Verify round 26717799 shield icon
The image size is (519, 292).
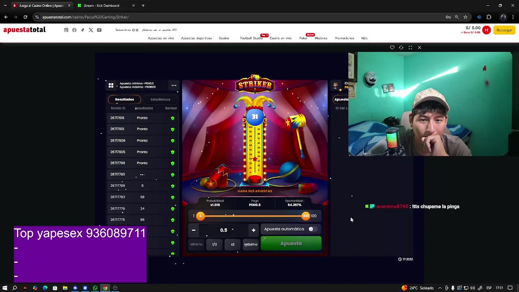(x=173, y=163)
